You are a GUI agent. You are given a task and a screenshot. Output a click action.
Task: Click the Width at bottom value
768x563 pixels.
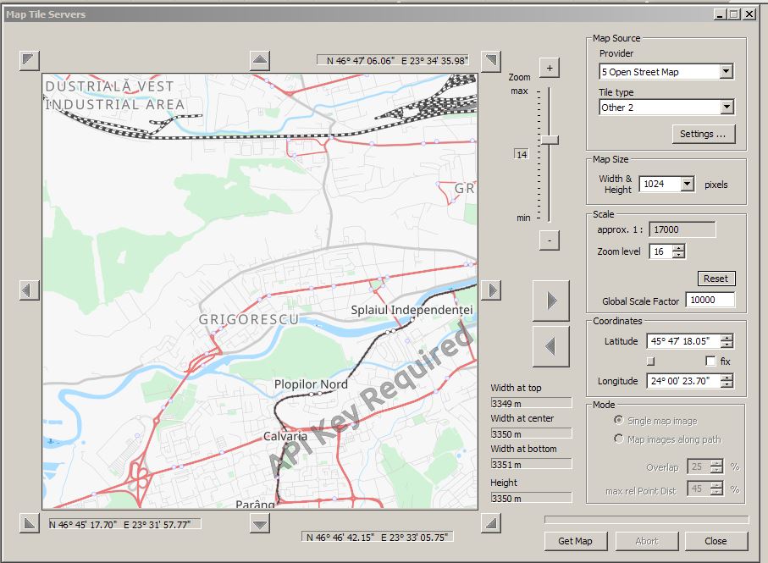click(x=532, y=464)
